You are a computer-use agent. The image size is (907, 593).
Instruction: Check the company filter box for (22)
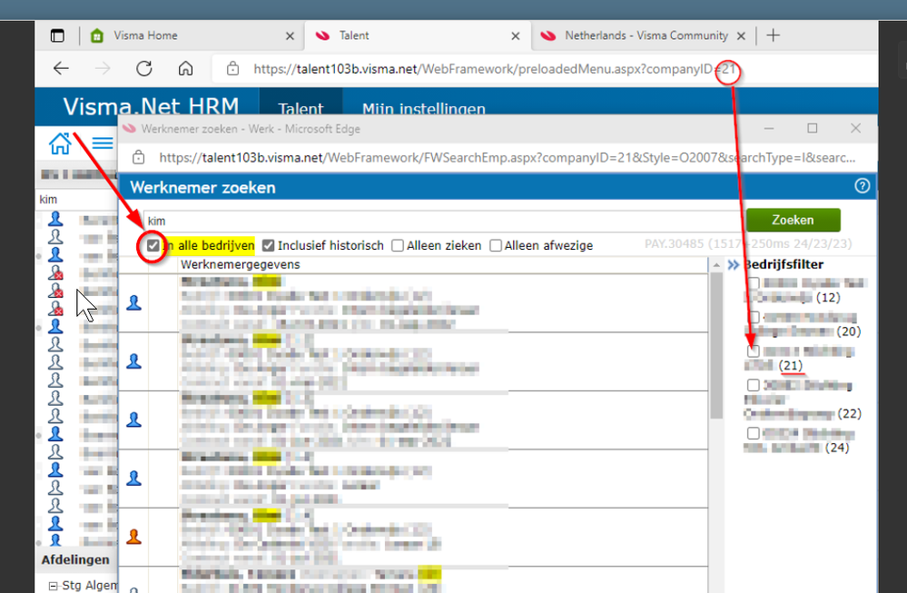[x=754, y=385]
